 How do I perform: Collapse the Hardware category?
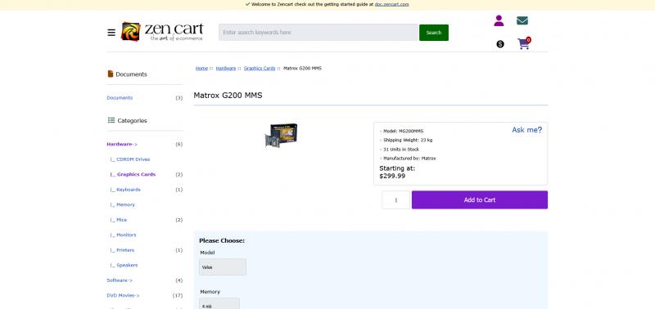coord(122,145)
